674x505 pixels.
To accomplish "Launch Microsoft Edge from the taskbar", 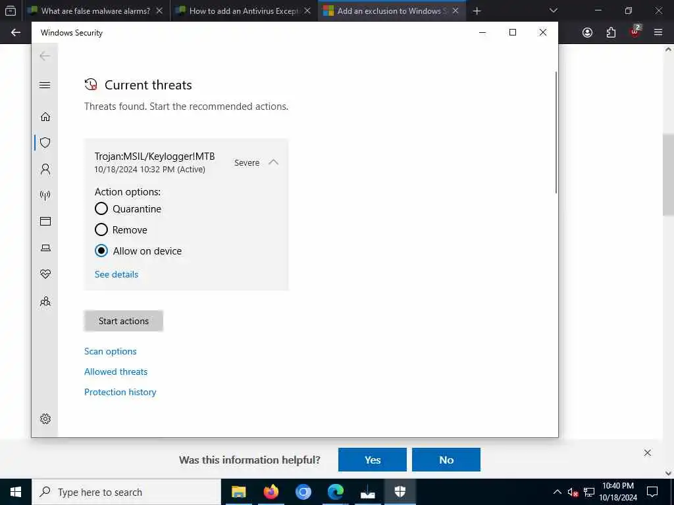I will point(335,492).
